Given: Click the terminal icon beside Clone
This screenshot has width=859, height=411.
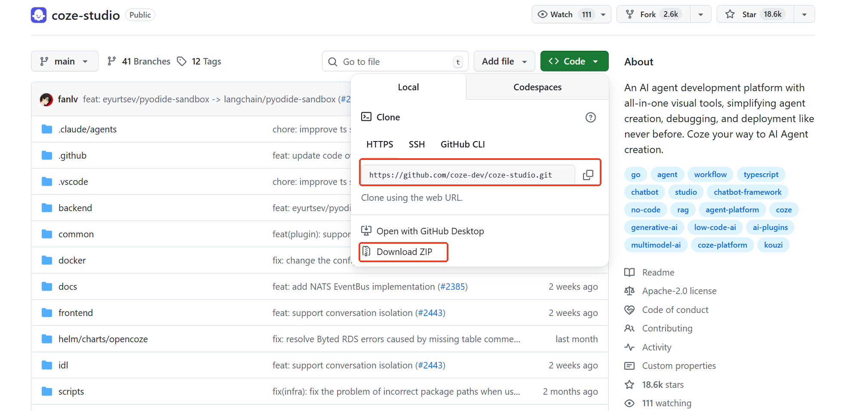Looking at the screenshot, I should point(366,117).
